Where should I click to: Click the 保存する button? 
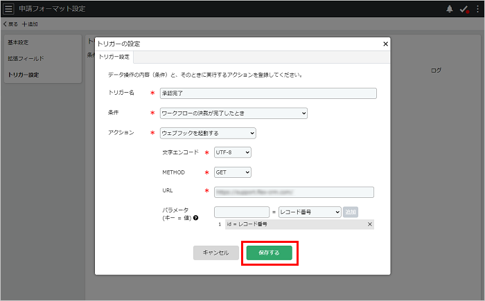269,253
